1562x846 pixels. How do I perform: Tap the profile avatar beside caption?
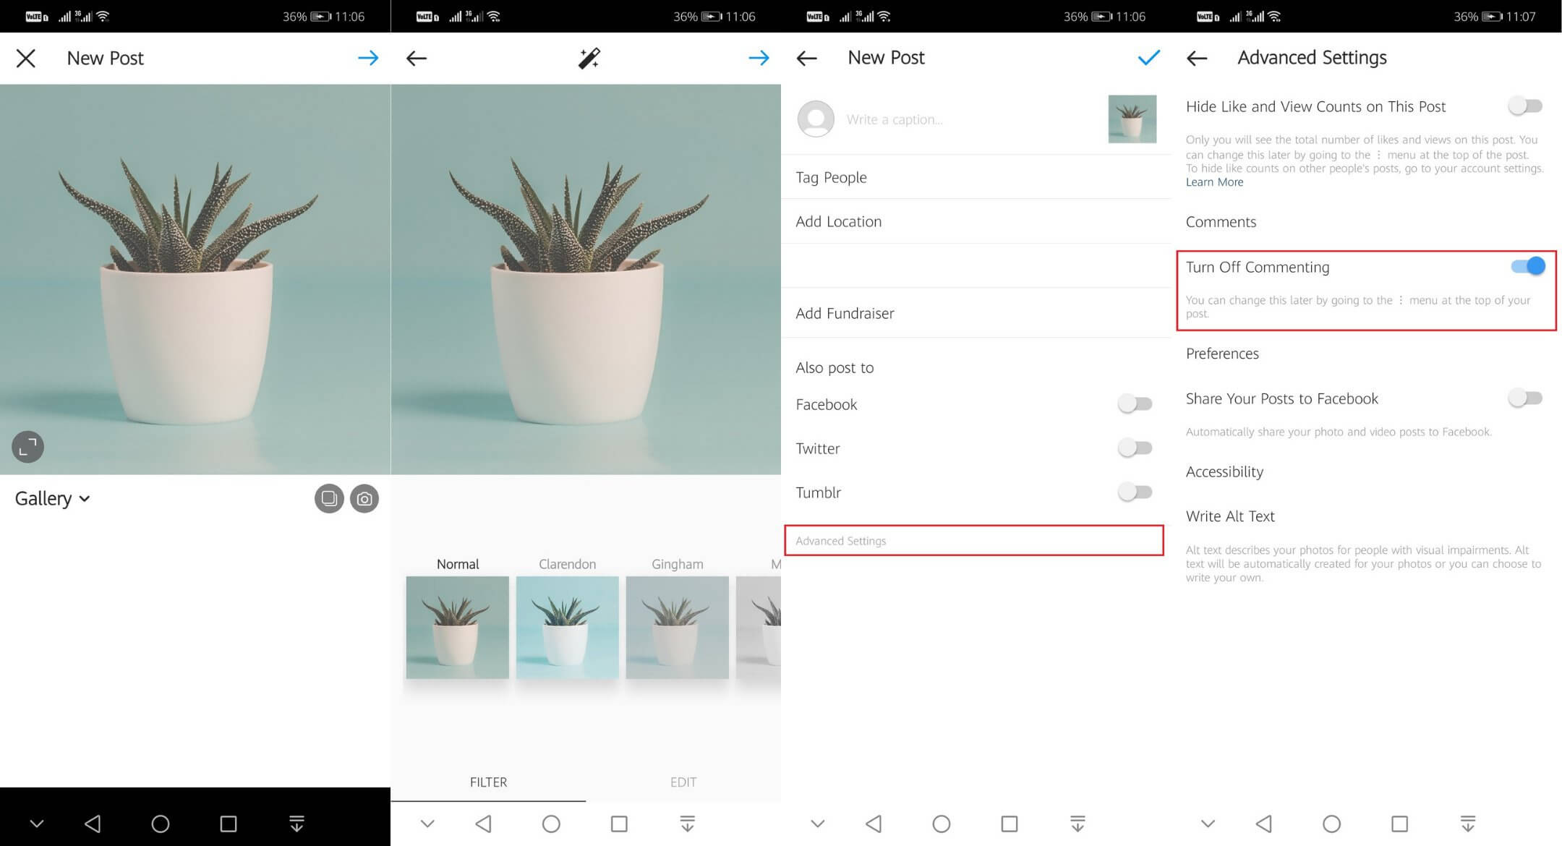pyautogui.click(x=816, y=119)
